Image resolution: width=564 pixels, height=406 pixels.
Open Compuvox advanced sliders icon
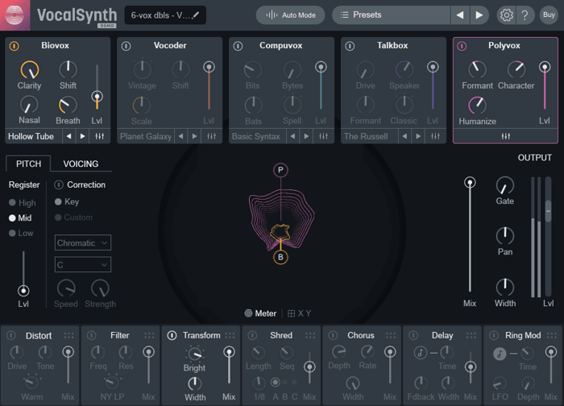(323, 136)
